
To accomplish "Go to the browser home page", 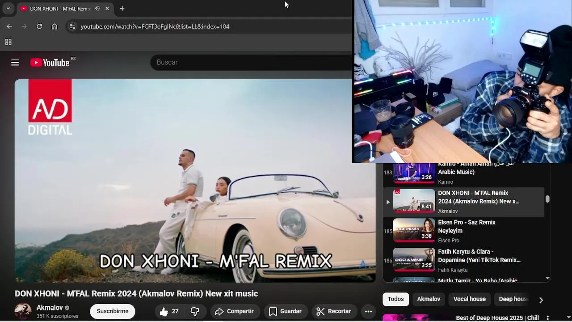I will click(55, 26).
